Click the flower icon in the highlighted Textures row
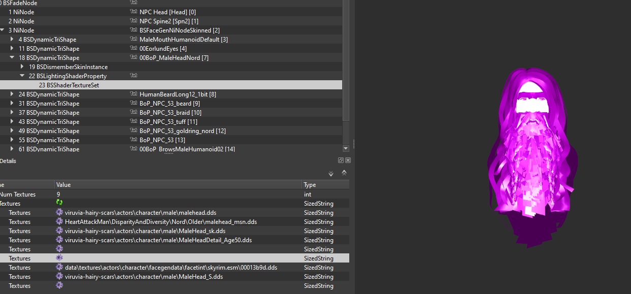The height and width of the screenshot is (294, 631). coord(59,258)
